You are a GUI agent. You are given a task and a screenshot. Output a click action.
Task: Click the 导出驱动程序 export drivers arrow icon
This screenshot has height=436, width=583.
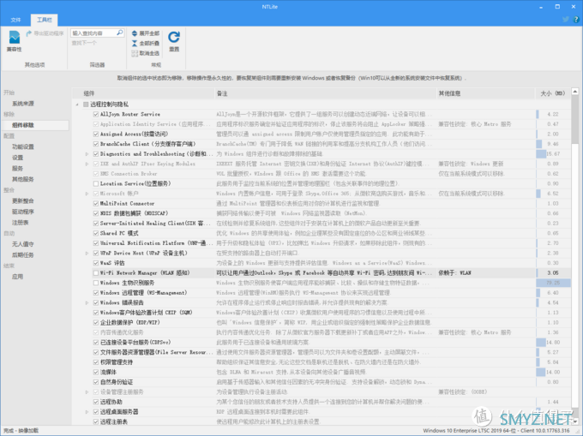point(28,33)
